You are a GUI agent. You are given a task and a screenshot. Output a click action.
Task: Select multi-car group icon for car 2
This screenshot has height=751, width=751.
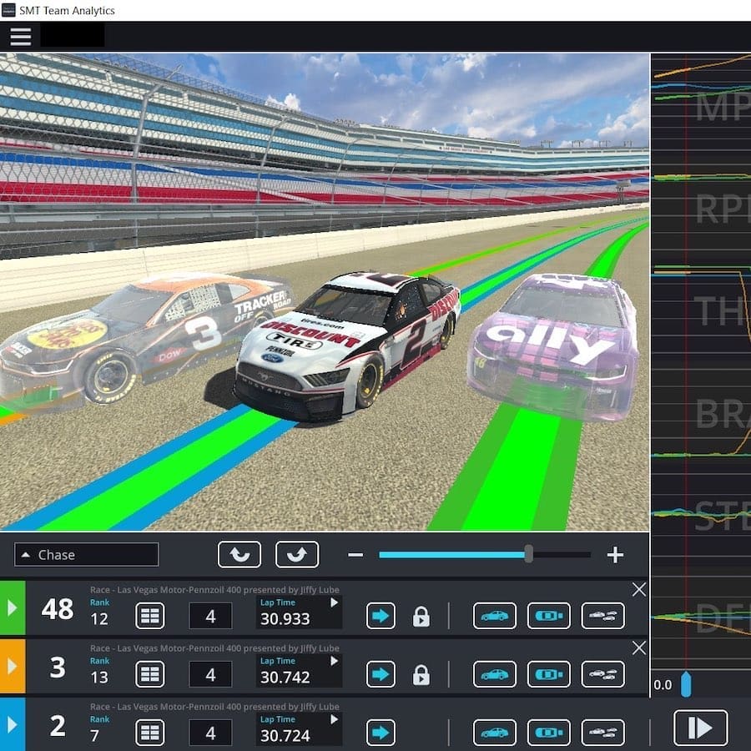pos(603,733)
